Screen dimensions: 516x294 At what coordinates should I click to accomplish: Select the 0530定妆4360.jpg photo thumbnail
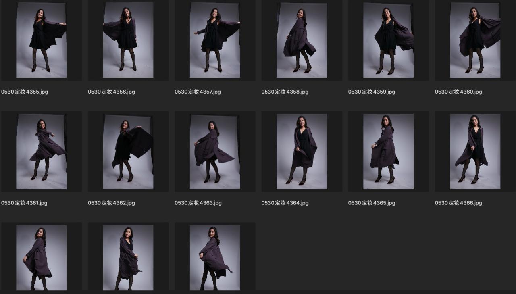475,40
